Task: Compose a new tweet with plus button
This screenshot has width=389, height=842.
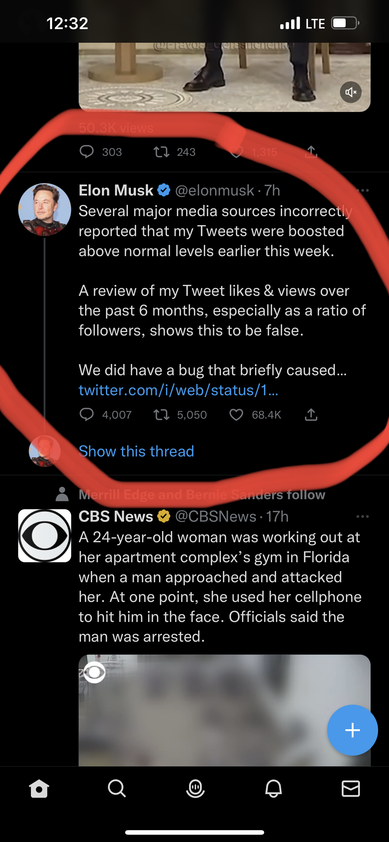Action: (x=352, y=730)
